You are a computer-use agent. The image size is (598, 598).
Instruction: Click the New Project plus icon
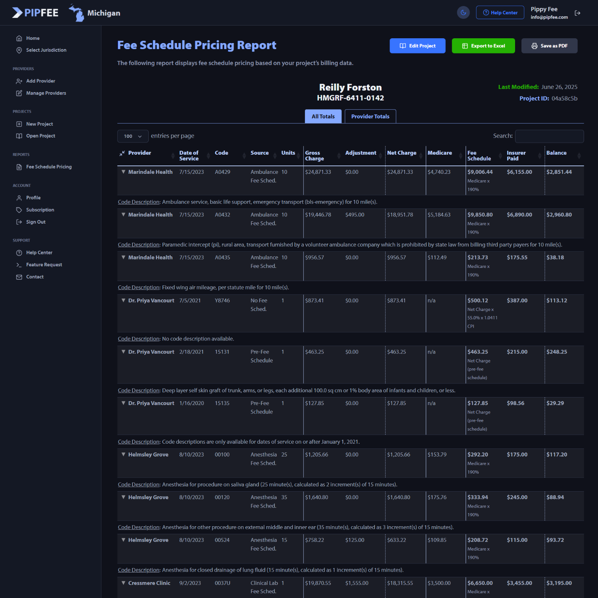(x=19, y=124)
